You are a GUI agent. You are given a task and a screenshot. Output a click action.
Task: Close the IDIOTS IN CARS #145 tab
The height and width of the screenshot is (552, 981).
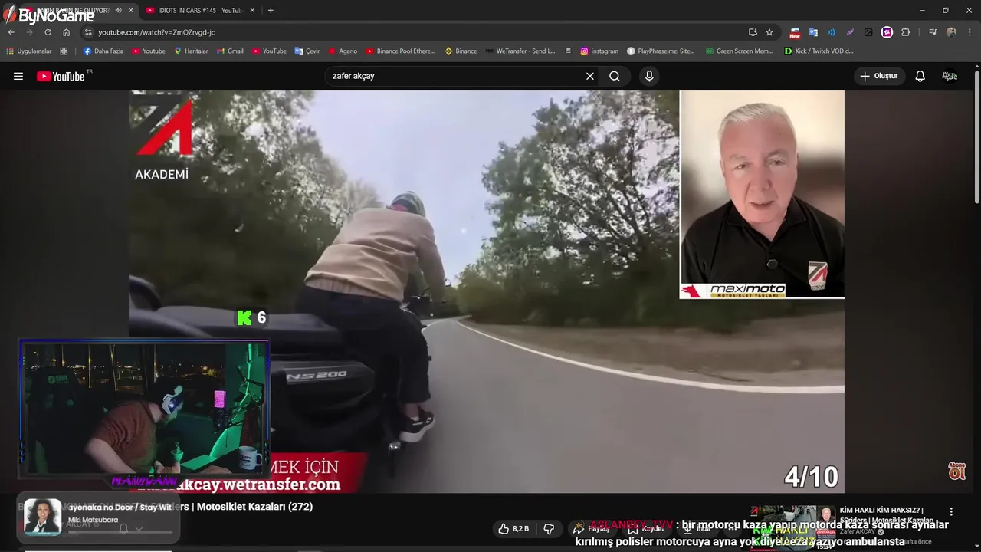coord(251,10)
